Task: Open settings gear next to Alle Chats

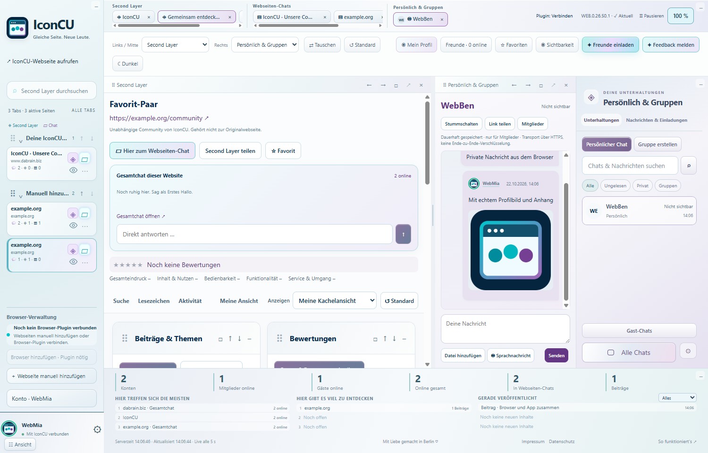Action: coord(688,351)
